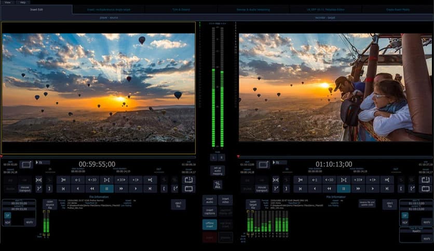Enable loop with count in source player
Viewport: 434px width, 251px height.
pyautogui.click(x=188, y=179)
